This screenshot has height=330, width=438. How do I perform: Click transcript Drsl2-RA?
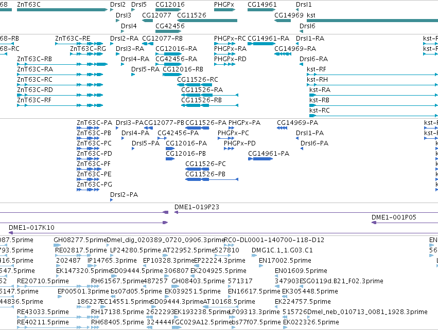[125, 38]
